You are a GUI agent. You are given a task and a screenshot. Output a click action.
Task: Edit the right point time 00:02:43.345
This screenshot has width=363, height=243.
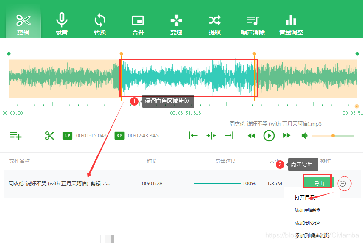tap(143, 136)
